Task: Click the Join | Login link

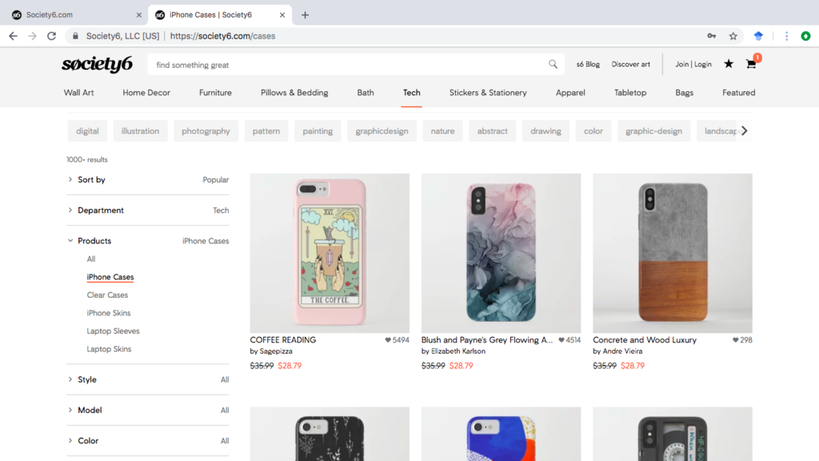Action: tap(693, 64)
